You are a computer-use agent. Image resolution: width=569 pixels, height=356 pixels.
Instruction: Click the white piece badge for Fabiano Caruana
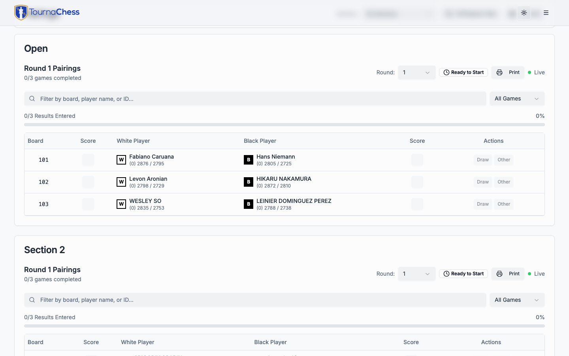pyautogui.click(x=121, y=160)
